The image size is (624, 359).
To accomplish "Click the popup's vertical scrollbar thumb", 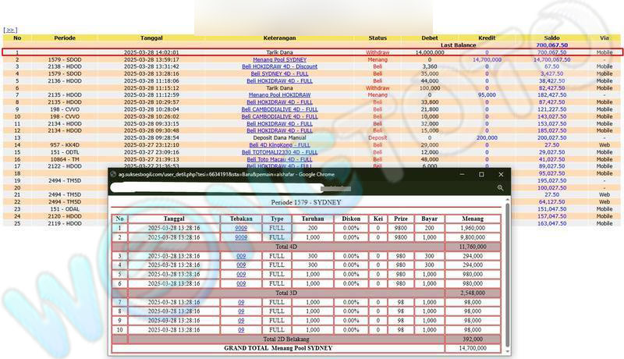I will click(508, 275).
